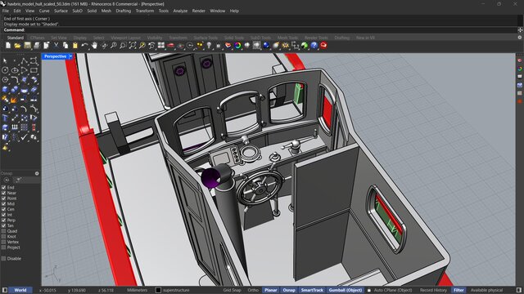The width and height of the screenshot is (524, 294).
Task: Open the File menu
Action: (x=6, y=11)
